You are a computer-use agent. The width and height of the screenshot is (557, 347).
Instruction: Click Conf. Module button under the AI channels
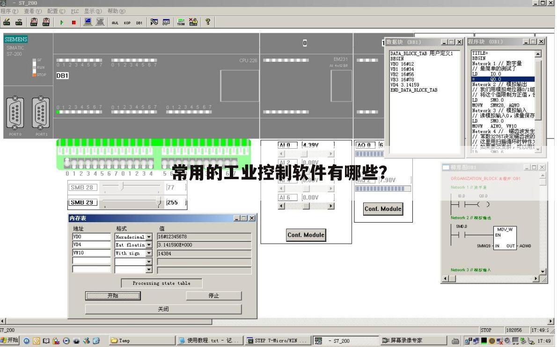tap(306, 235)
